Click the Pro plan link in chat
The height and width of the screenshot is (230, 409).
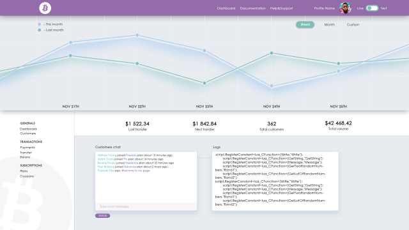point(125,159)
